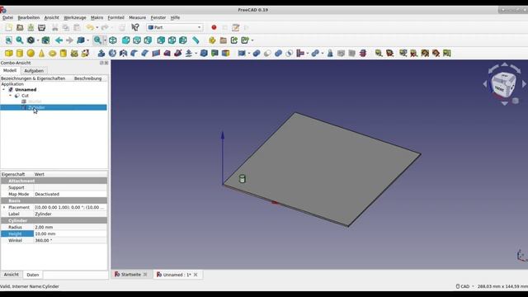Open the Undo history dropdown arrow
The width and height of the screenshot is (528, 297).
pos(97,27)
